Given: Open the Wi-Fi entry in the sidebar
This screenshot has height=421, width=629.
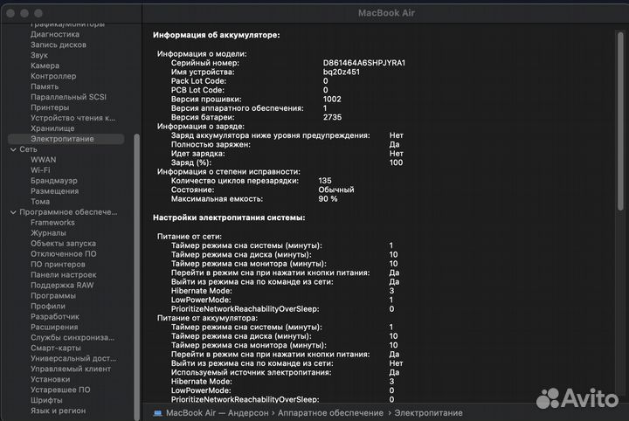Looking at the screenshot, I should click(41, 170).
